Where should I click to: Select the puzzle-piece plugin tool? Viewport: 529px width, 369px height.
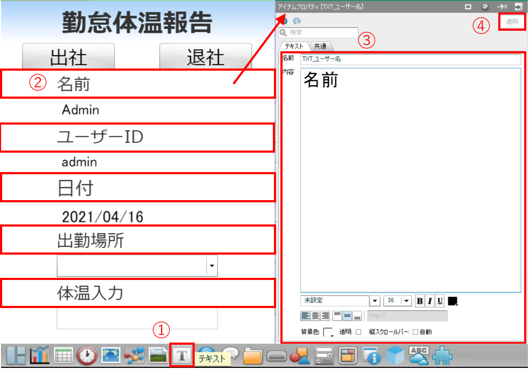point(442,356)
